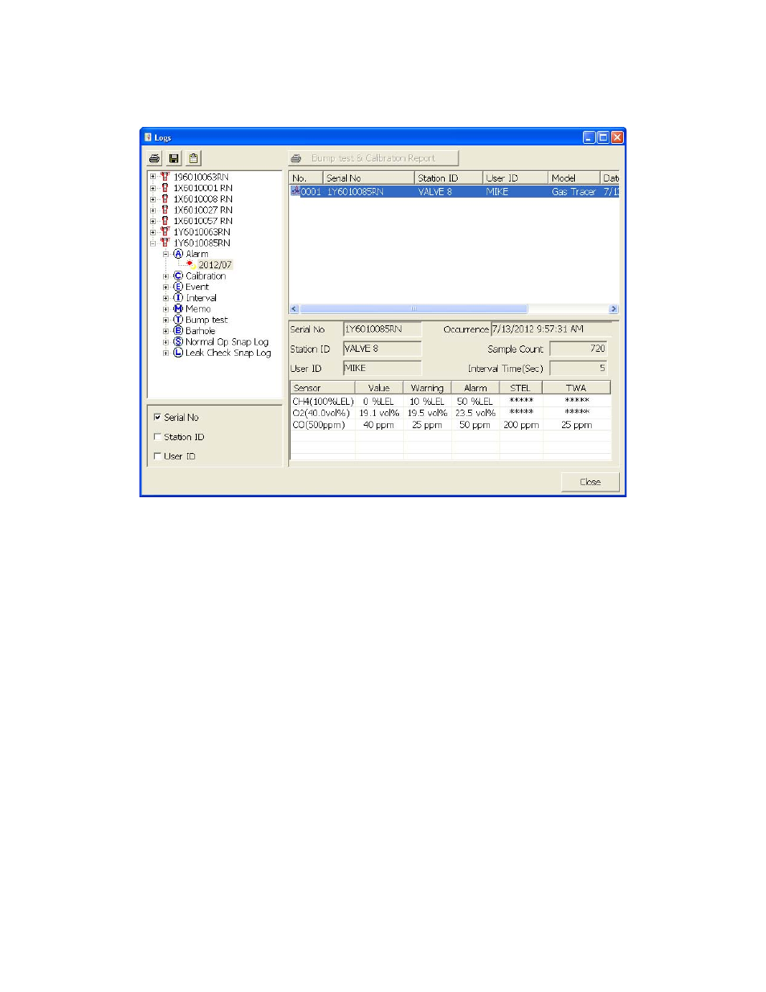Click the Interval (I) tree icon

[x=178, y=298]
